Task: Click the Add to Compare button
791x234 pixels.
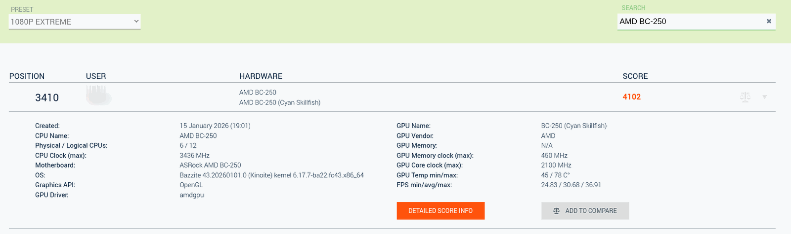Action: pyautogui.click(x=585, y=211)
